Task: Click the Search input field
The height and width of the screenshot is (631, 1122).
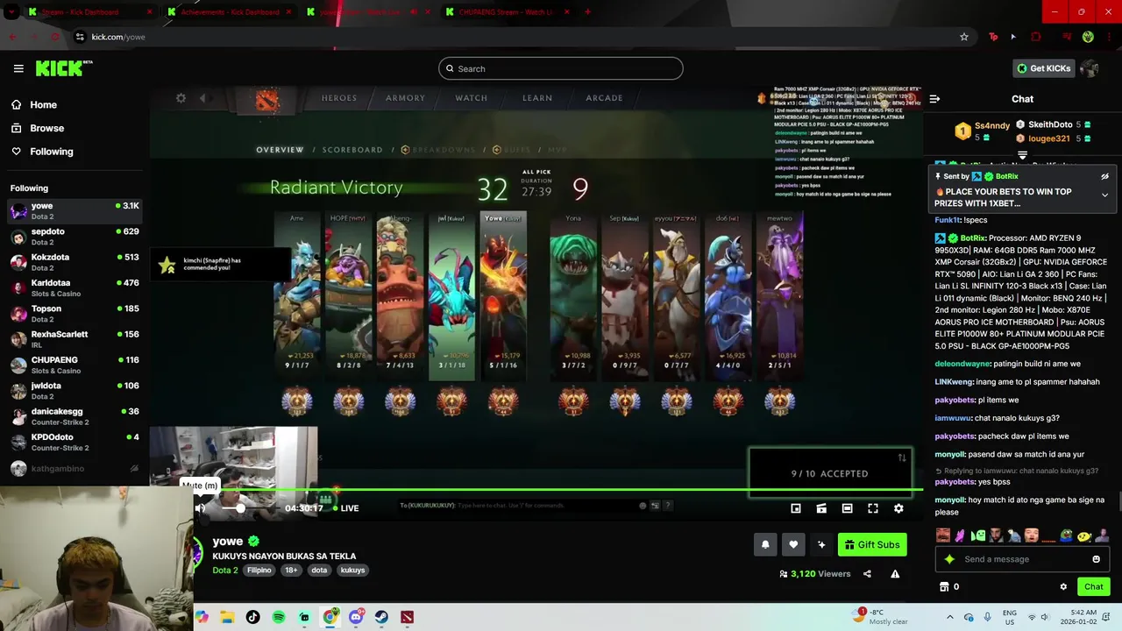Action: tap(561, 68)
